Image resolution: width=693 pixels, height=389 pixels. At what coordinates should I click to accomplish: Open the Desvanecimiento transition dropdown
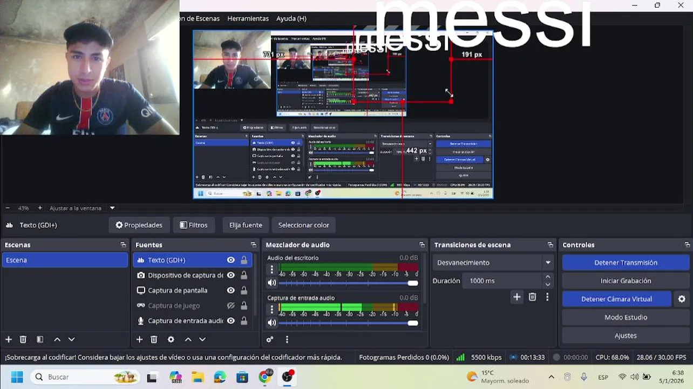pyautogui.click(x=494, y=263)
